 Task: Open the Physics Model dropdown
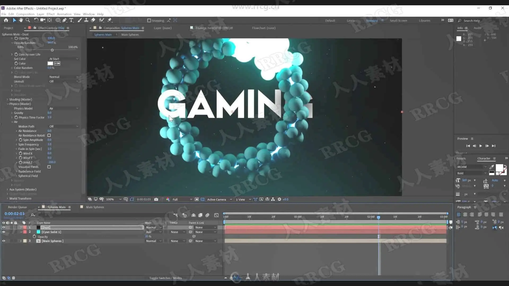(x=64, y=108)
